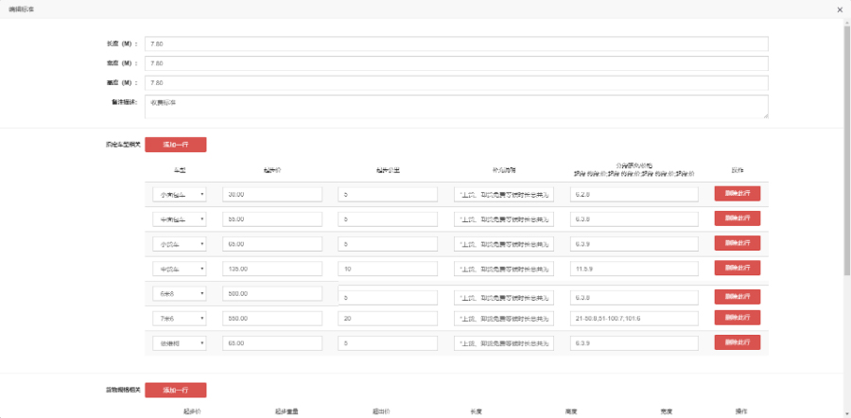Click starting kilometers field showing 20
This screenshot has height=418, width=851.
click(388, 318)
